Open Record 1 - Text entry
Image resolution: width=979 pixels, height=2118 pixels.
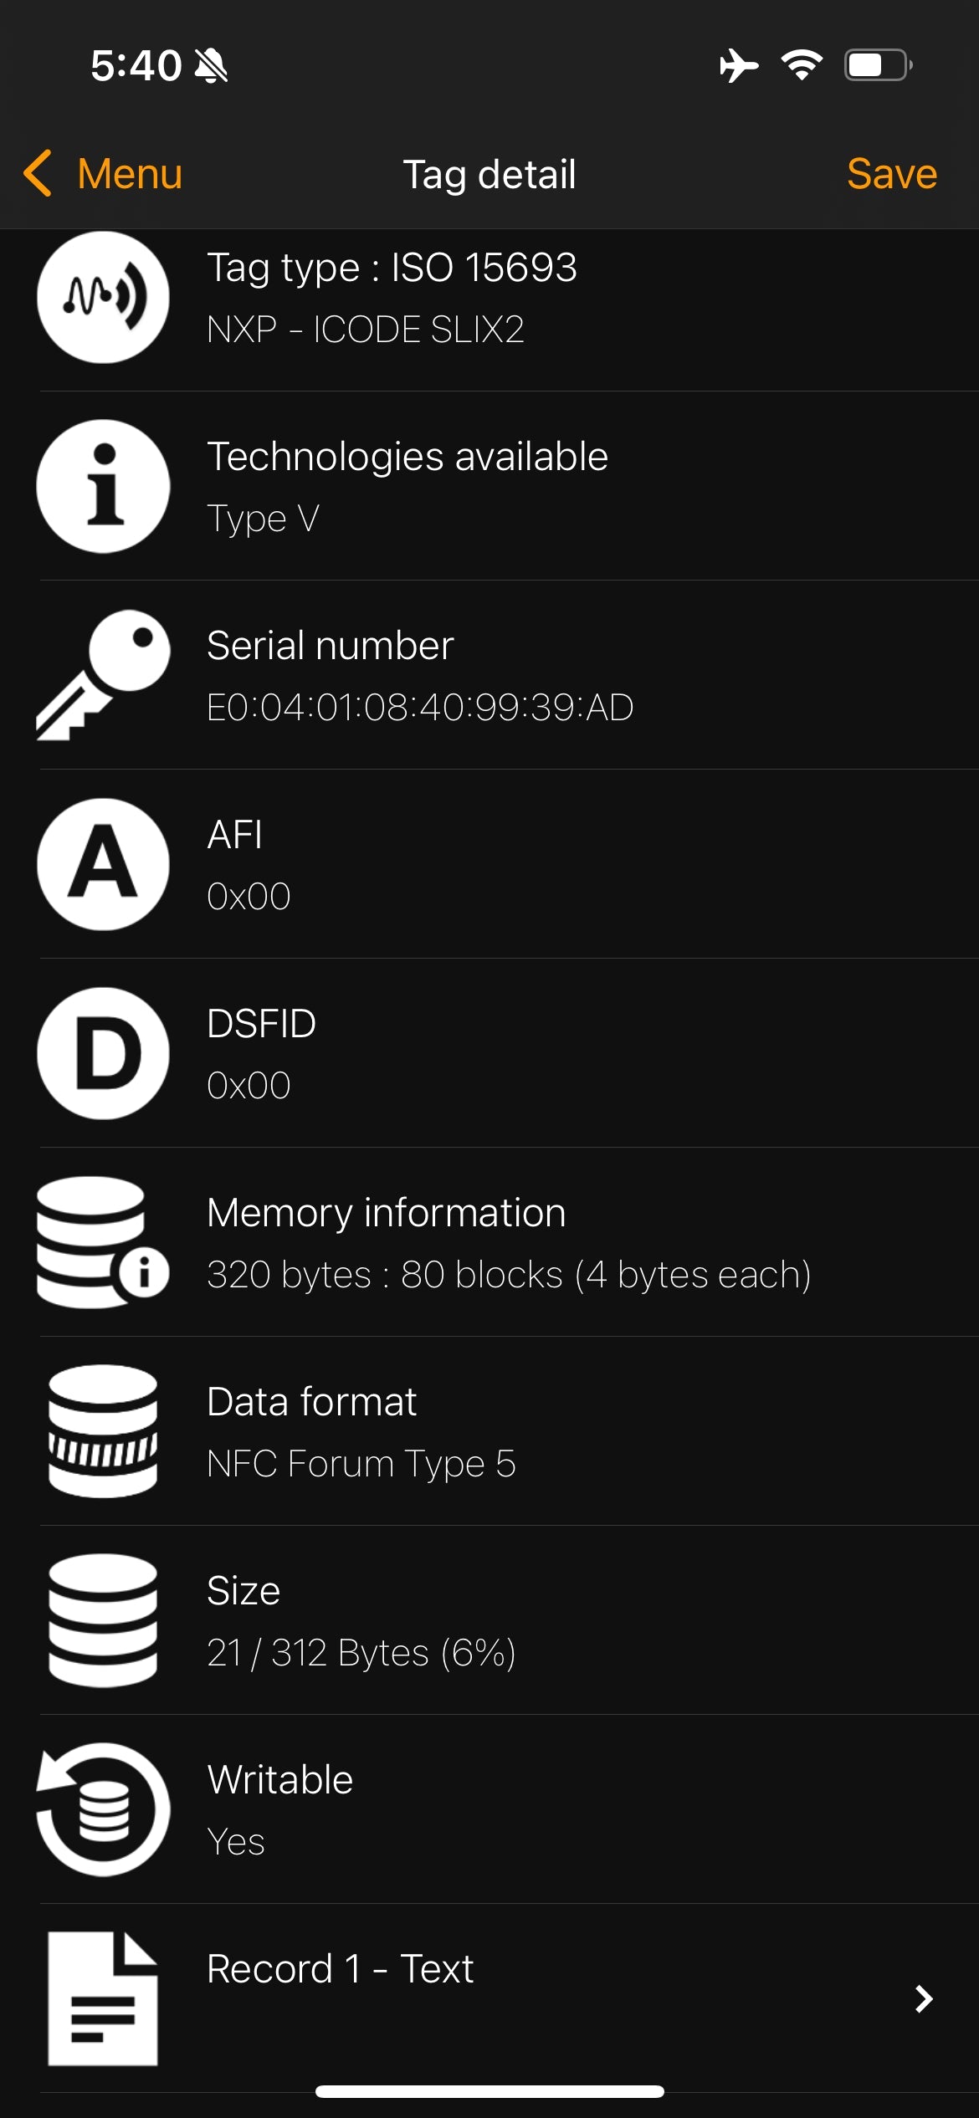[340, 1969]
